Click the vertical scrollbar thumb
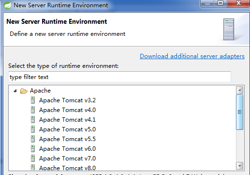This screenshot has height=175, width=250. pos(240,112)
